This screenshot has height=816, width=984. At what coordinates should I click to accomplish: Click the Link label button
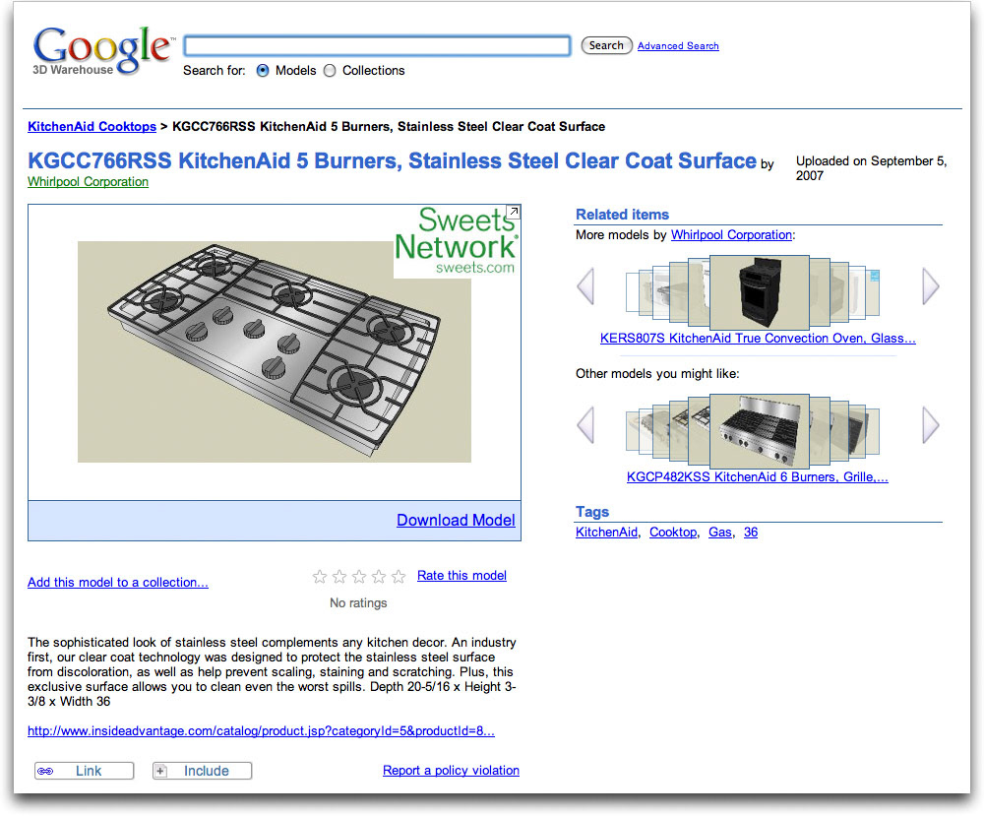[84, 771]
